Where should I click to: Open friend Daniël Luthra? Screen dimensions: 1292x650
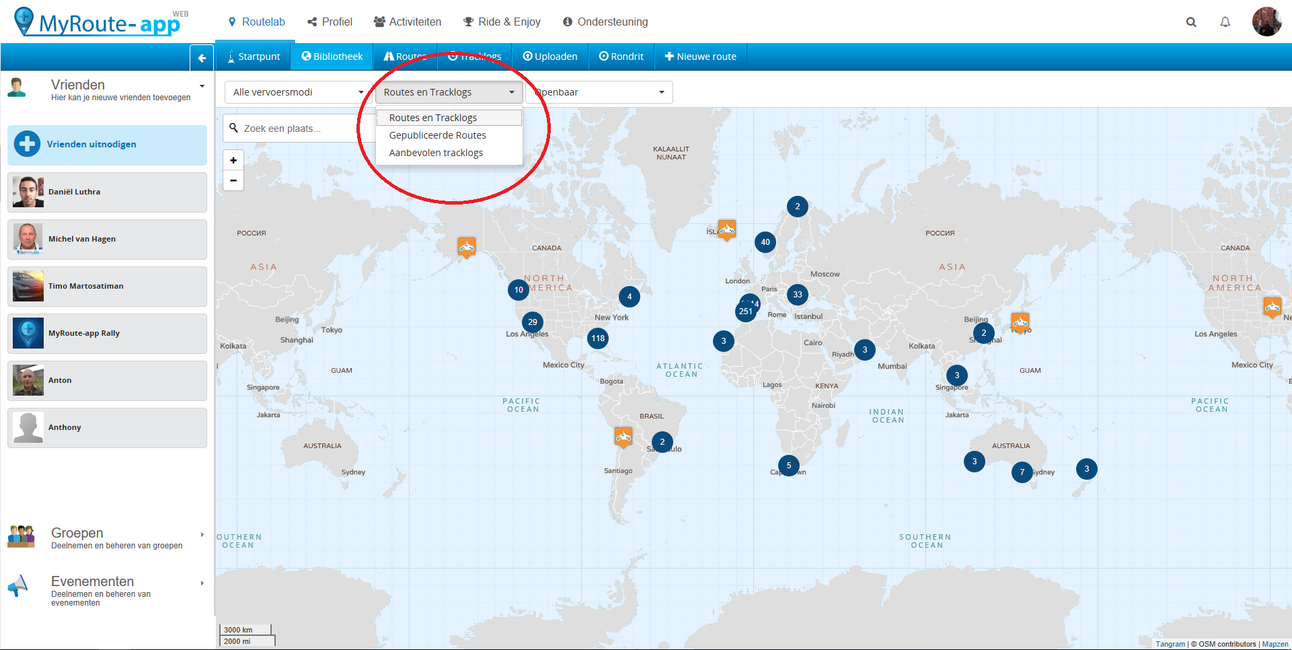click(x=108, y=192)
